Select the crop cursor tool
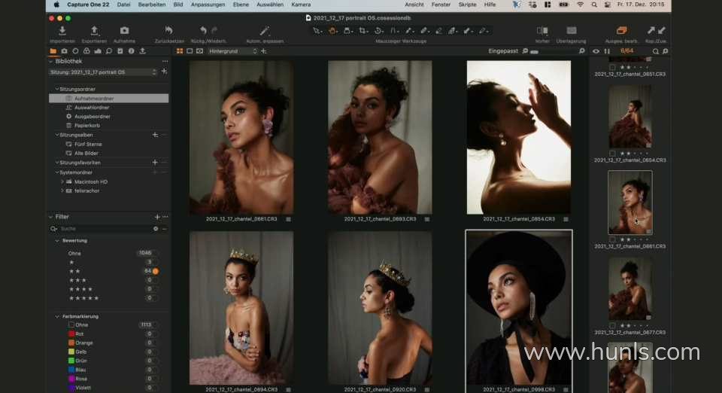 pos(363,30)
